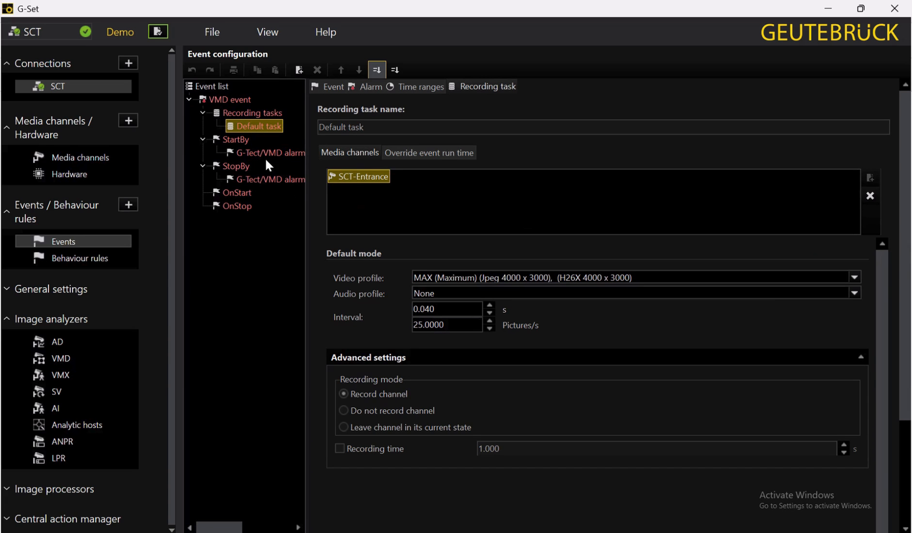The width and height of the screenshot is (912, 533).
Task: Click the move up arrow icon
Action: [341, 70]
